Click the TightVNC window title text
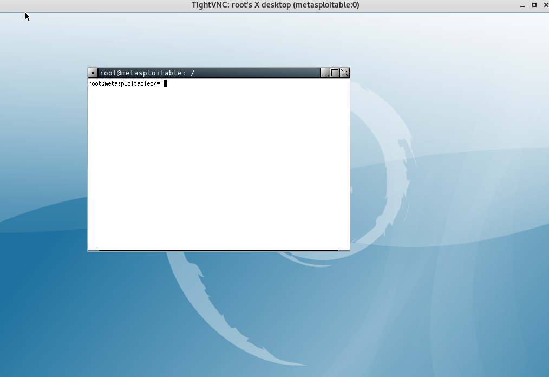549x377 pixels. click(x=275, y=5)
